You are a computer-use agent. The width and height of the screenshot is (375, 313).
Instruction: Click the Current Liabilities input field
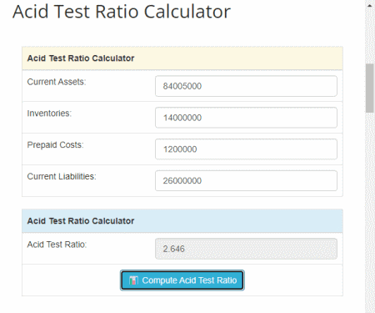click(246, 180)
